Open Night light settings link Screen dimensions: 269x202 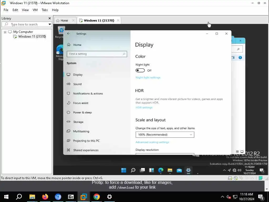(x=148, y=78)
